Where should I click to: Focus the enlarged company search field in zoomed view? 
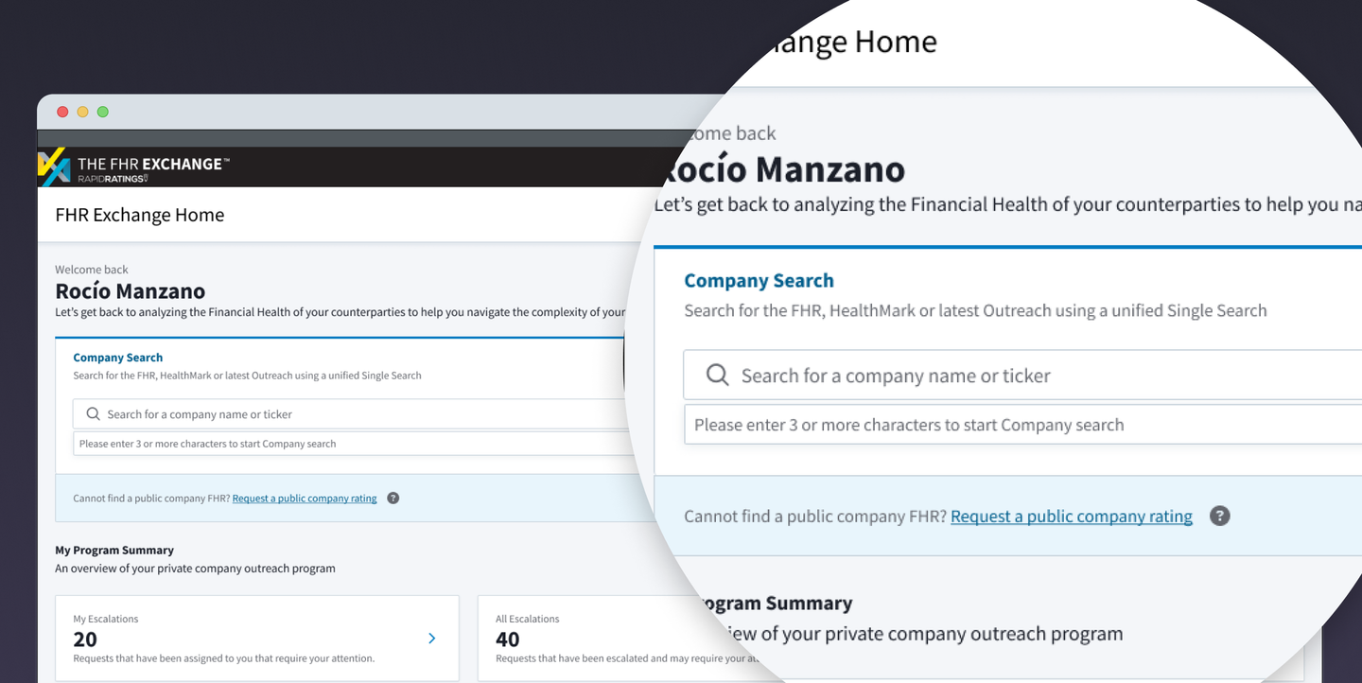tap(1022, 375)
